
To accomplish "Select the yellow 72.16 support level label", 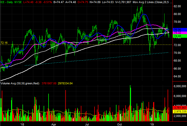I will click(x=4, y=43).
